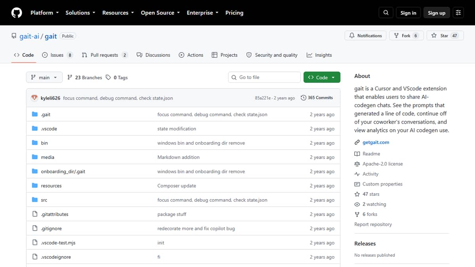475x267 pixels.
Task: Open the Projects tab
Action: 224,55
